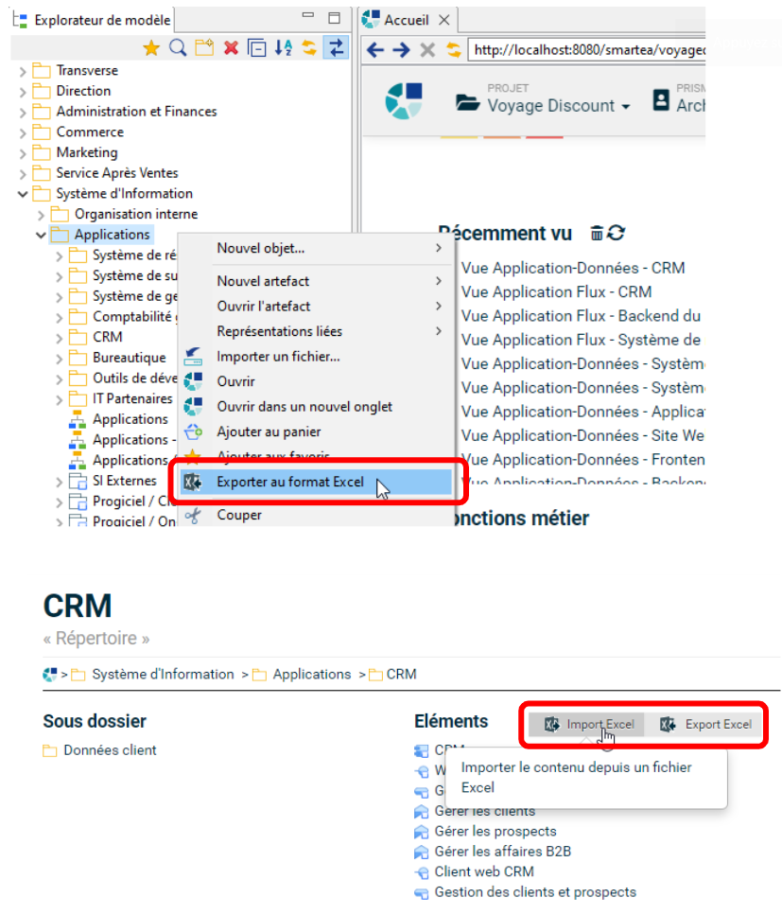Sort the model tree alphabetically

point(283,49)
